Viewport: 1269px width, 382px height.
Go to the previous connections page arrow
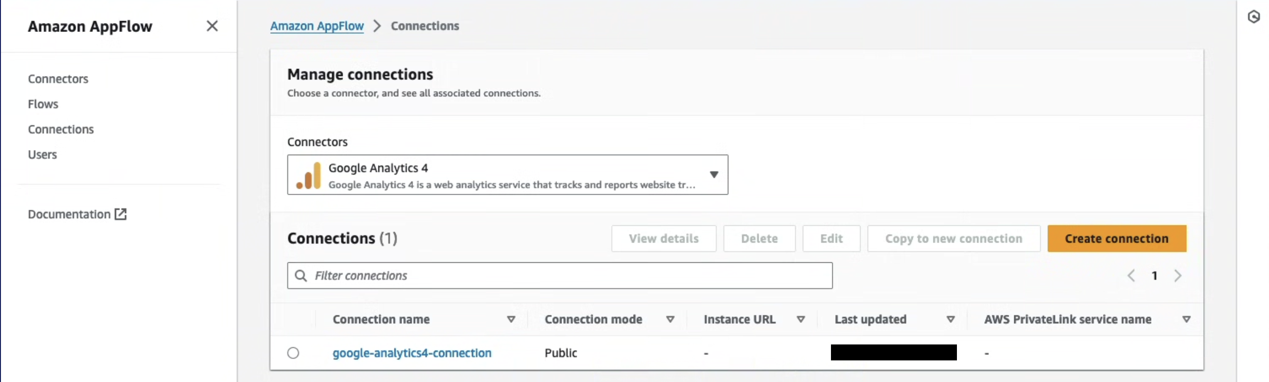[1131, 276]
